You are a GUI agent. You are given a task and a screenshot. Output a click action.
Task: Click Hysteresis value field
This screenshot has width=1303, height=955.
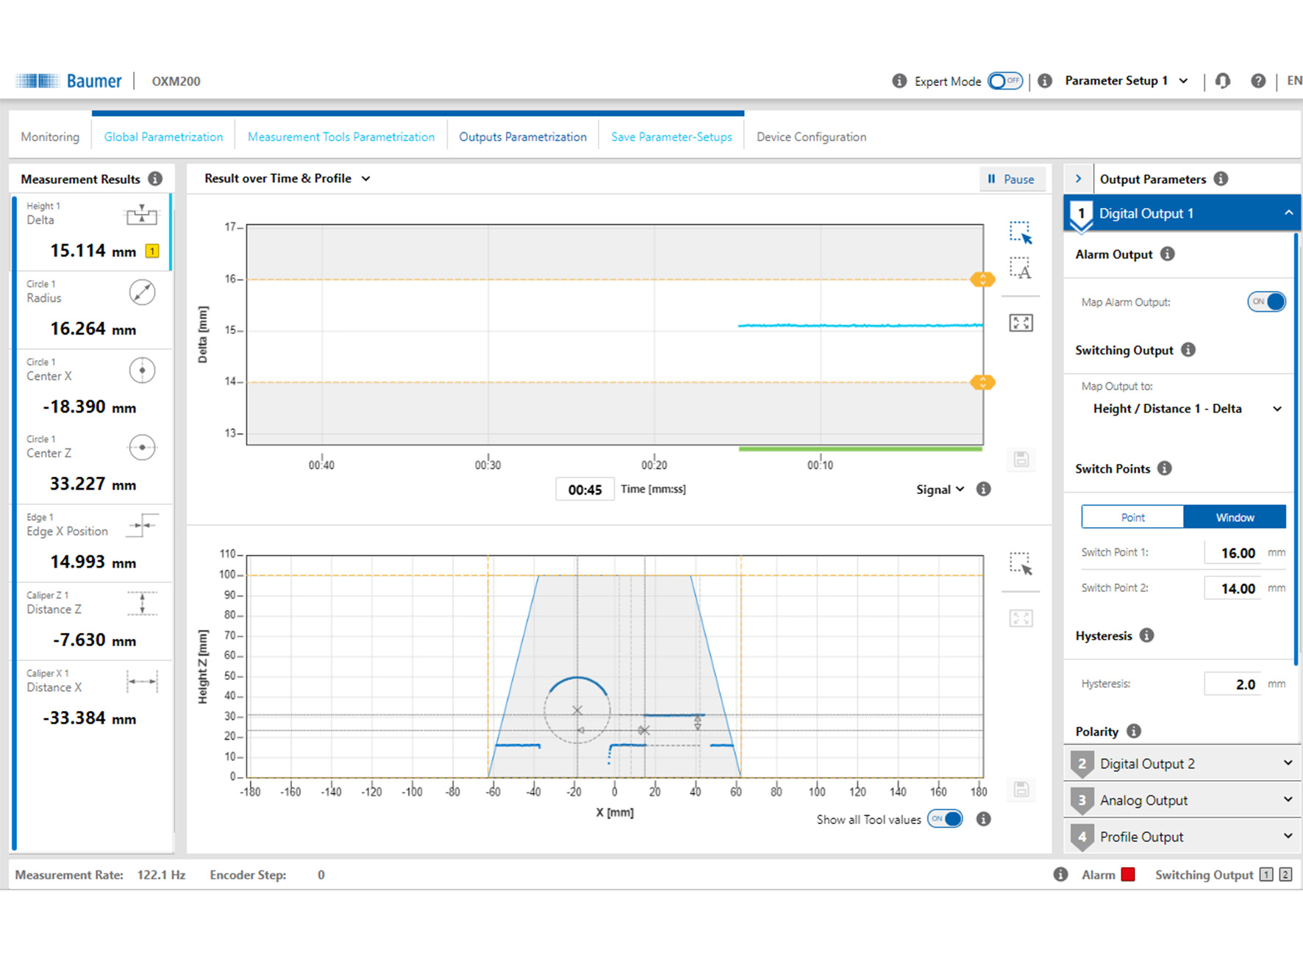(x=1232, y=684)
